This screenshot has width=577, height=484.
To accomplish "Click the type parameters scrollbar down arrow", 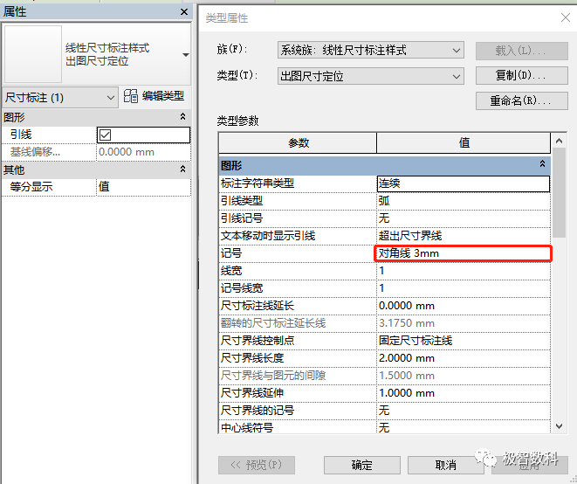I will tap(559, 426).
